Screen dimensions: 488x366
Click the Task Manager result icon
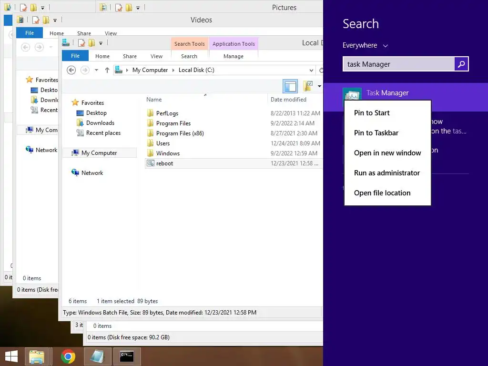(352, 94)
